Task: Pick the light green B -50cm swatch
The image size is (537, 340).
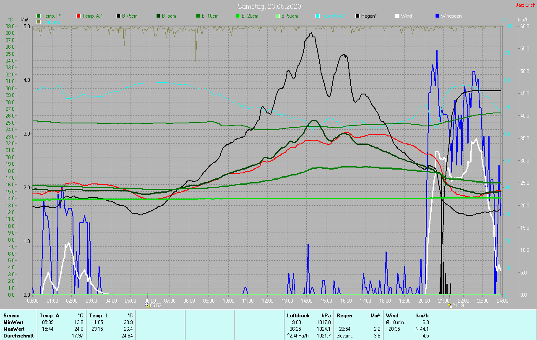Action: (x=277, y=16)
